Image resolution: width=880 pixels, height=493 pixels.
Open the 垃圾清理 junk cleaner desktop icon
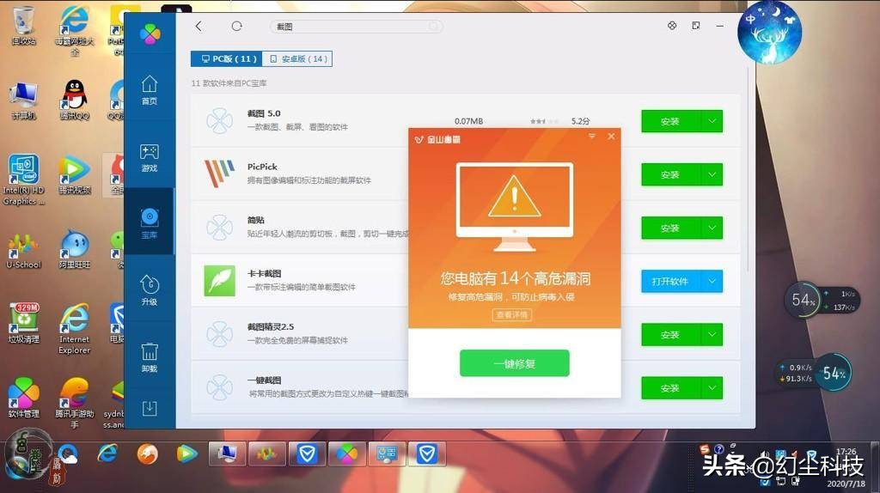[23, 322]
